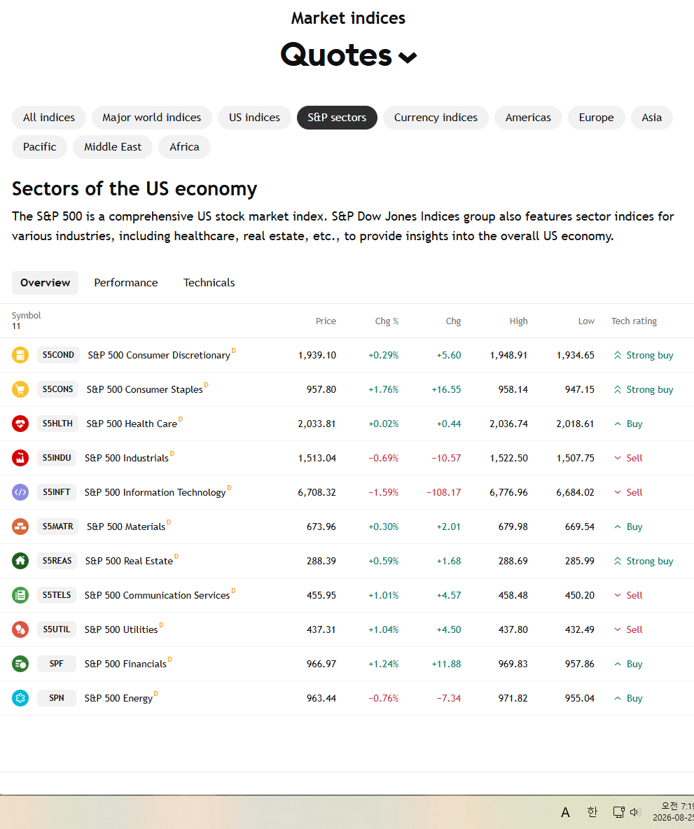This screenshot has width=694, height=829.
Task: Select the Major world indices filter
Action: [x=152, y=118]
